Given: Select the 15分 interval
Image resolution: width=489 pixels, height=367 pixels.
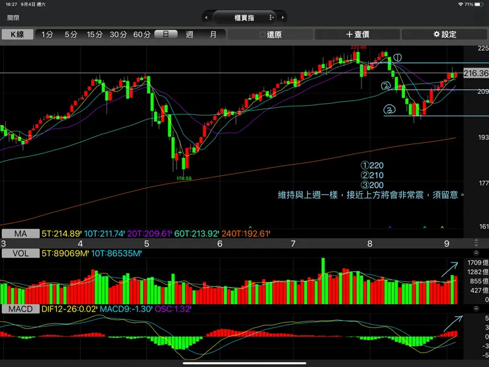Looking at the screenshot, I should [x=94, y=34].
